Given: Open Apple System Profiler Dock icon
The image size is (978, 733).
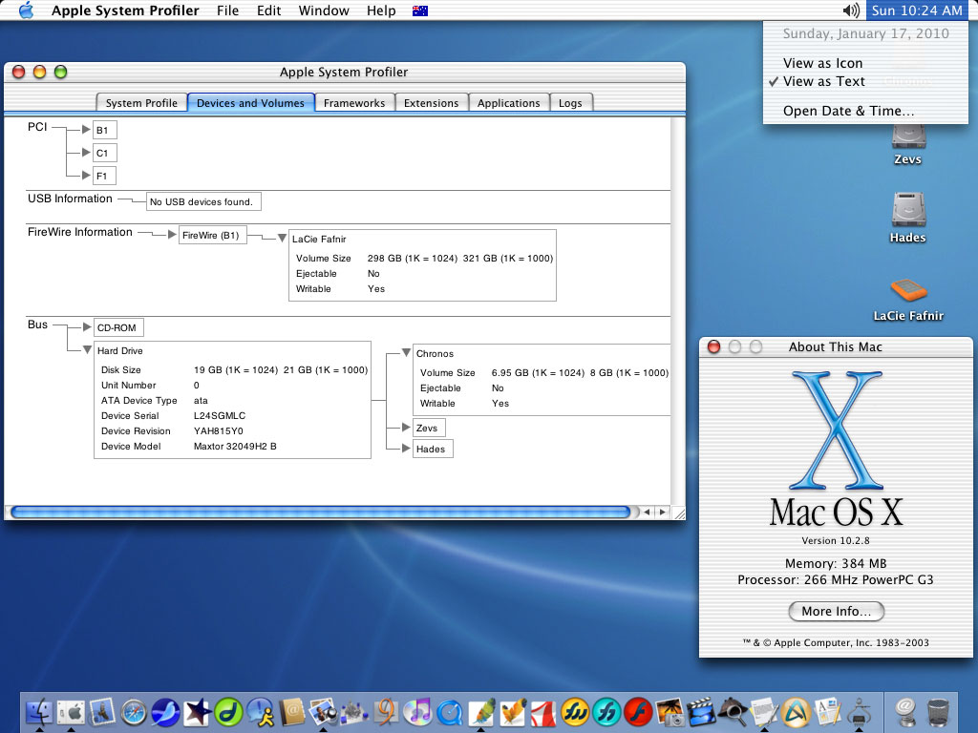Looking at the screenshot, I should pos(859,712).
